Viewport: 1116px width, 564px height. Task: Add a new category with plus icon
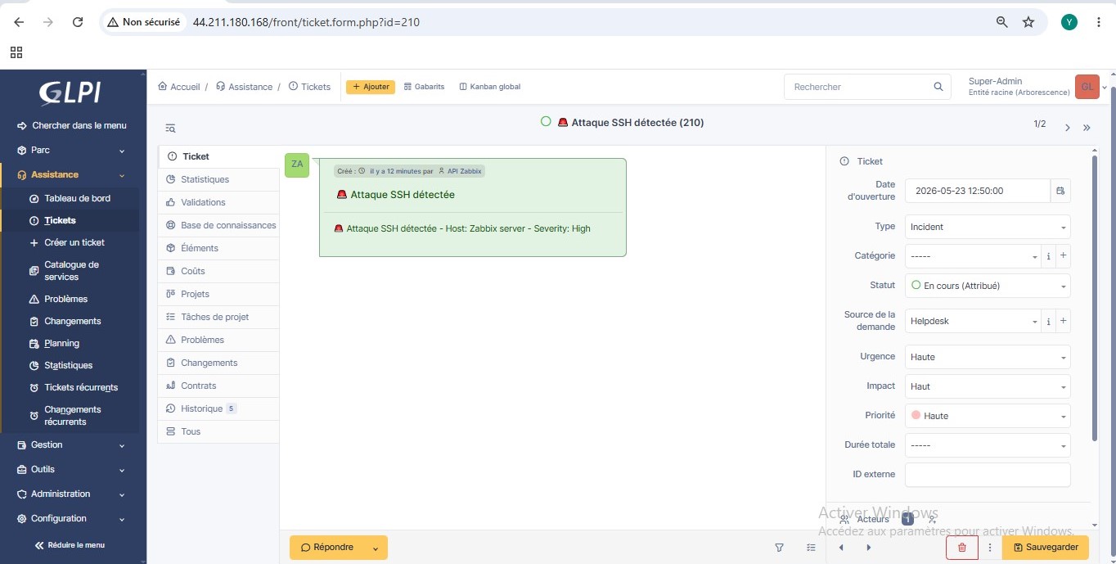coord(1064,256)
